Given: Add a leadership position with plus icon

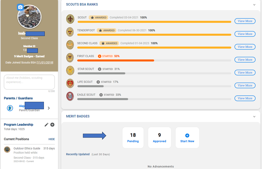Looking at the screenshot, I should (x=52, y=125).
